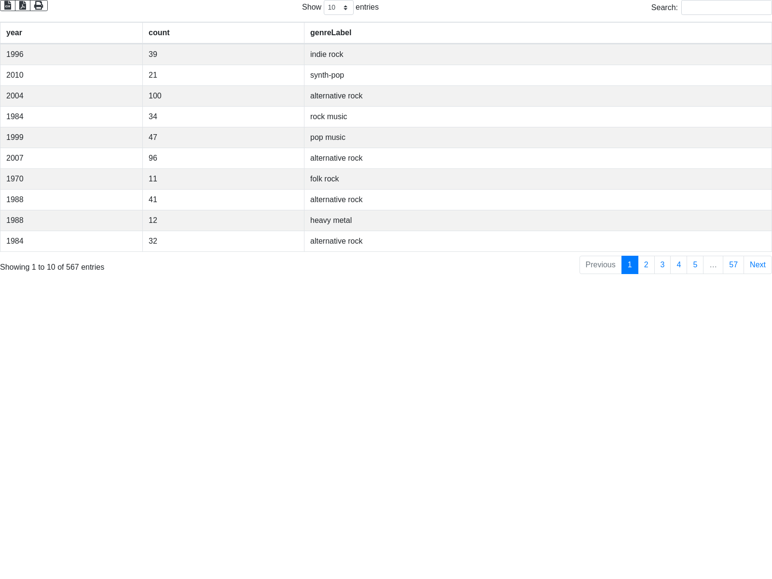Image resolution: width=772 pixels, height=579 pixels.
Task: Select the heavy metal row
Action: (331, 221)
